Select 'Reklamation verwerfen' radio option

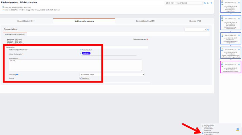(x=203, y=130)
